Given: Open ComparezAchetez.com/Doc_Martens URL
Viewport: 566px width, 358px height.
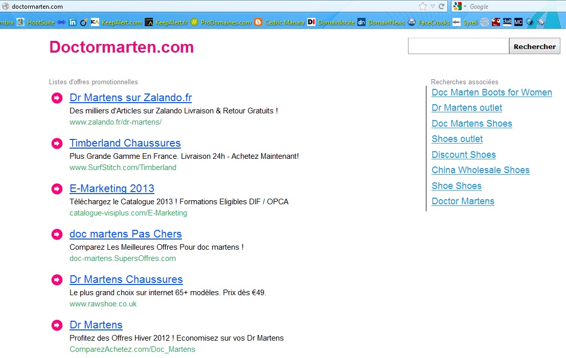Looking at the screenshot, I should (132, 349).
